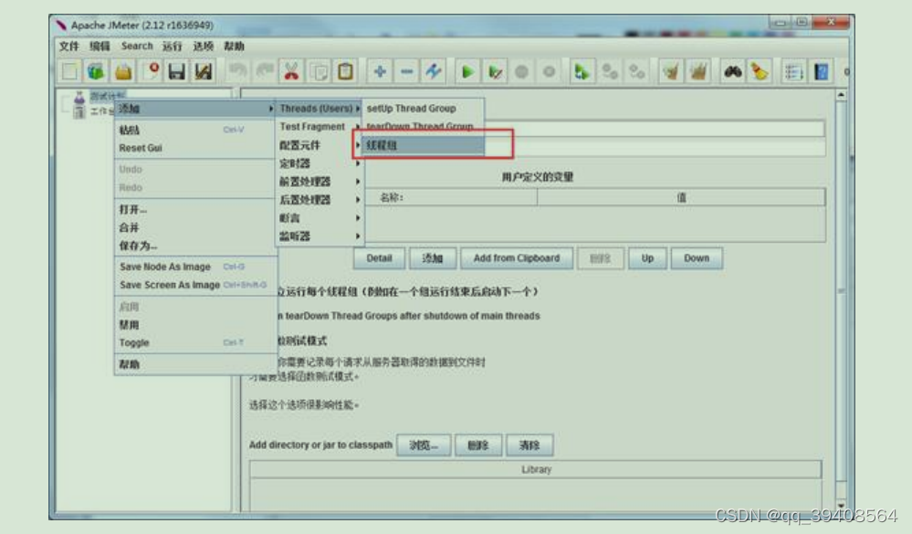This screenshot has height=534, width=912.
Task: Open the Function Helper dialog icon
Action: pyautogui.click(x=794, y=71)
